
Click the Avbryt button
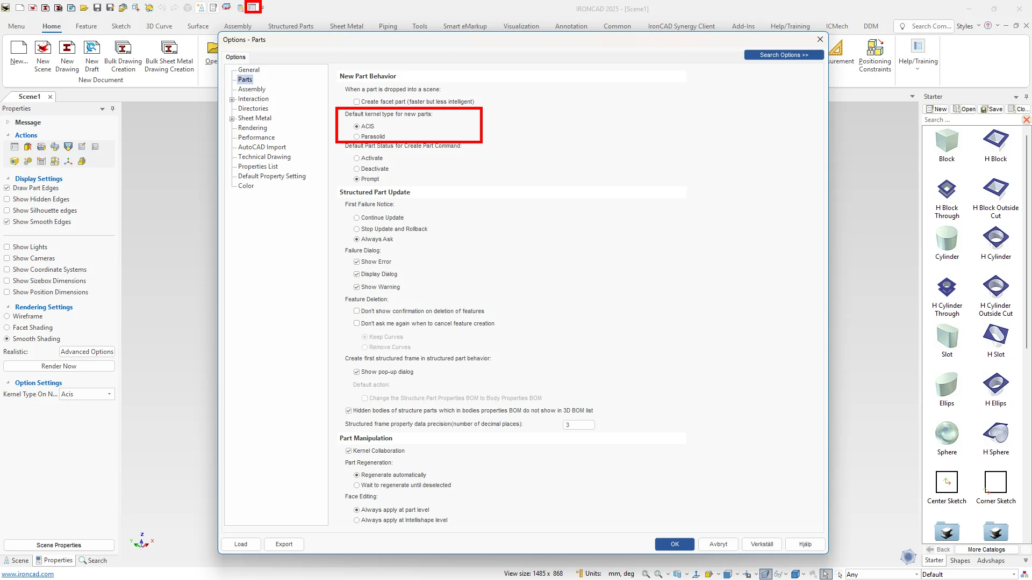point(718,544)
